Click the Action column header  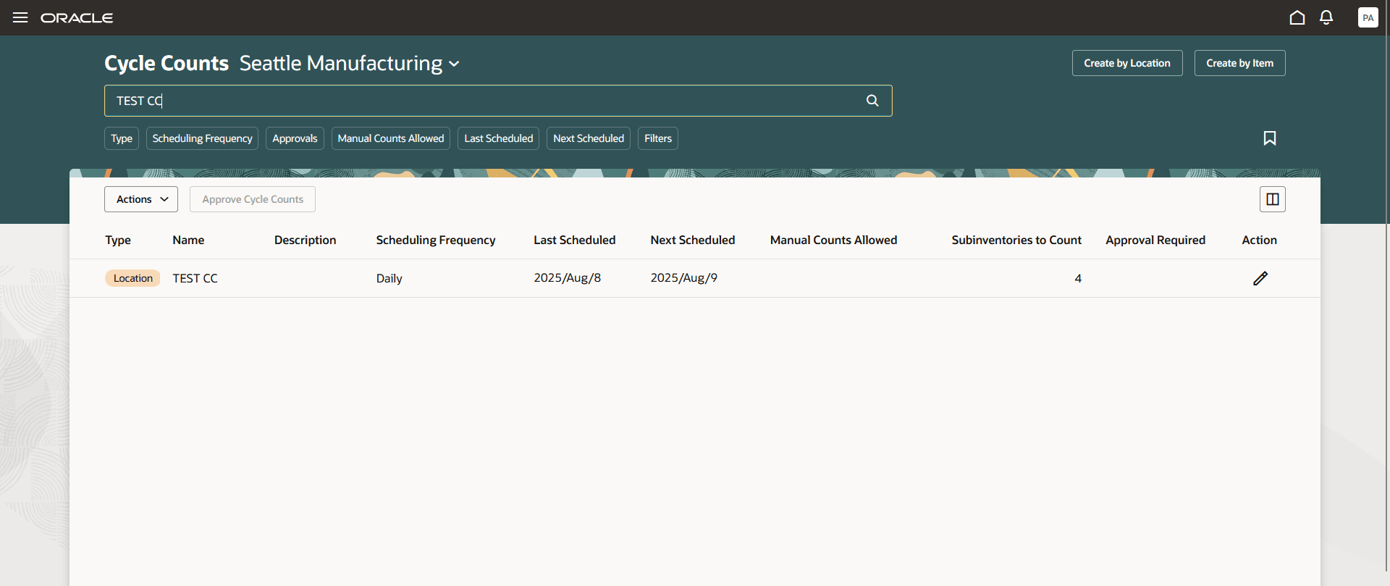coord(1260,240)
